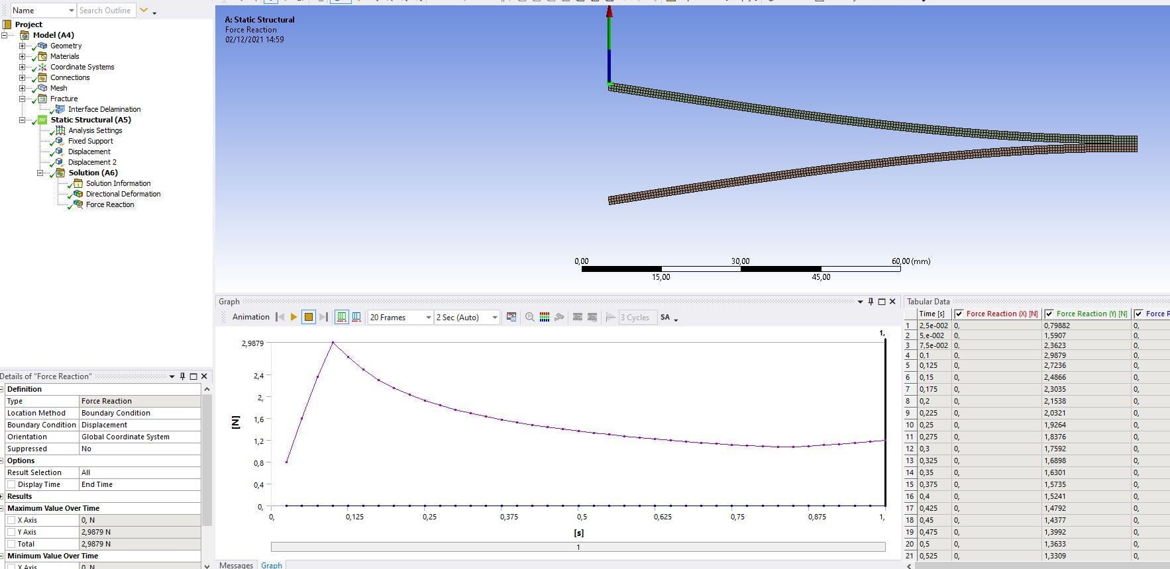This screenshot has width=1170, height=569.
Task: Go to the previous animation frame
Action: tap(280, 317)
